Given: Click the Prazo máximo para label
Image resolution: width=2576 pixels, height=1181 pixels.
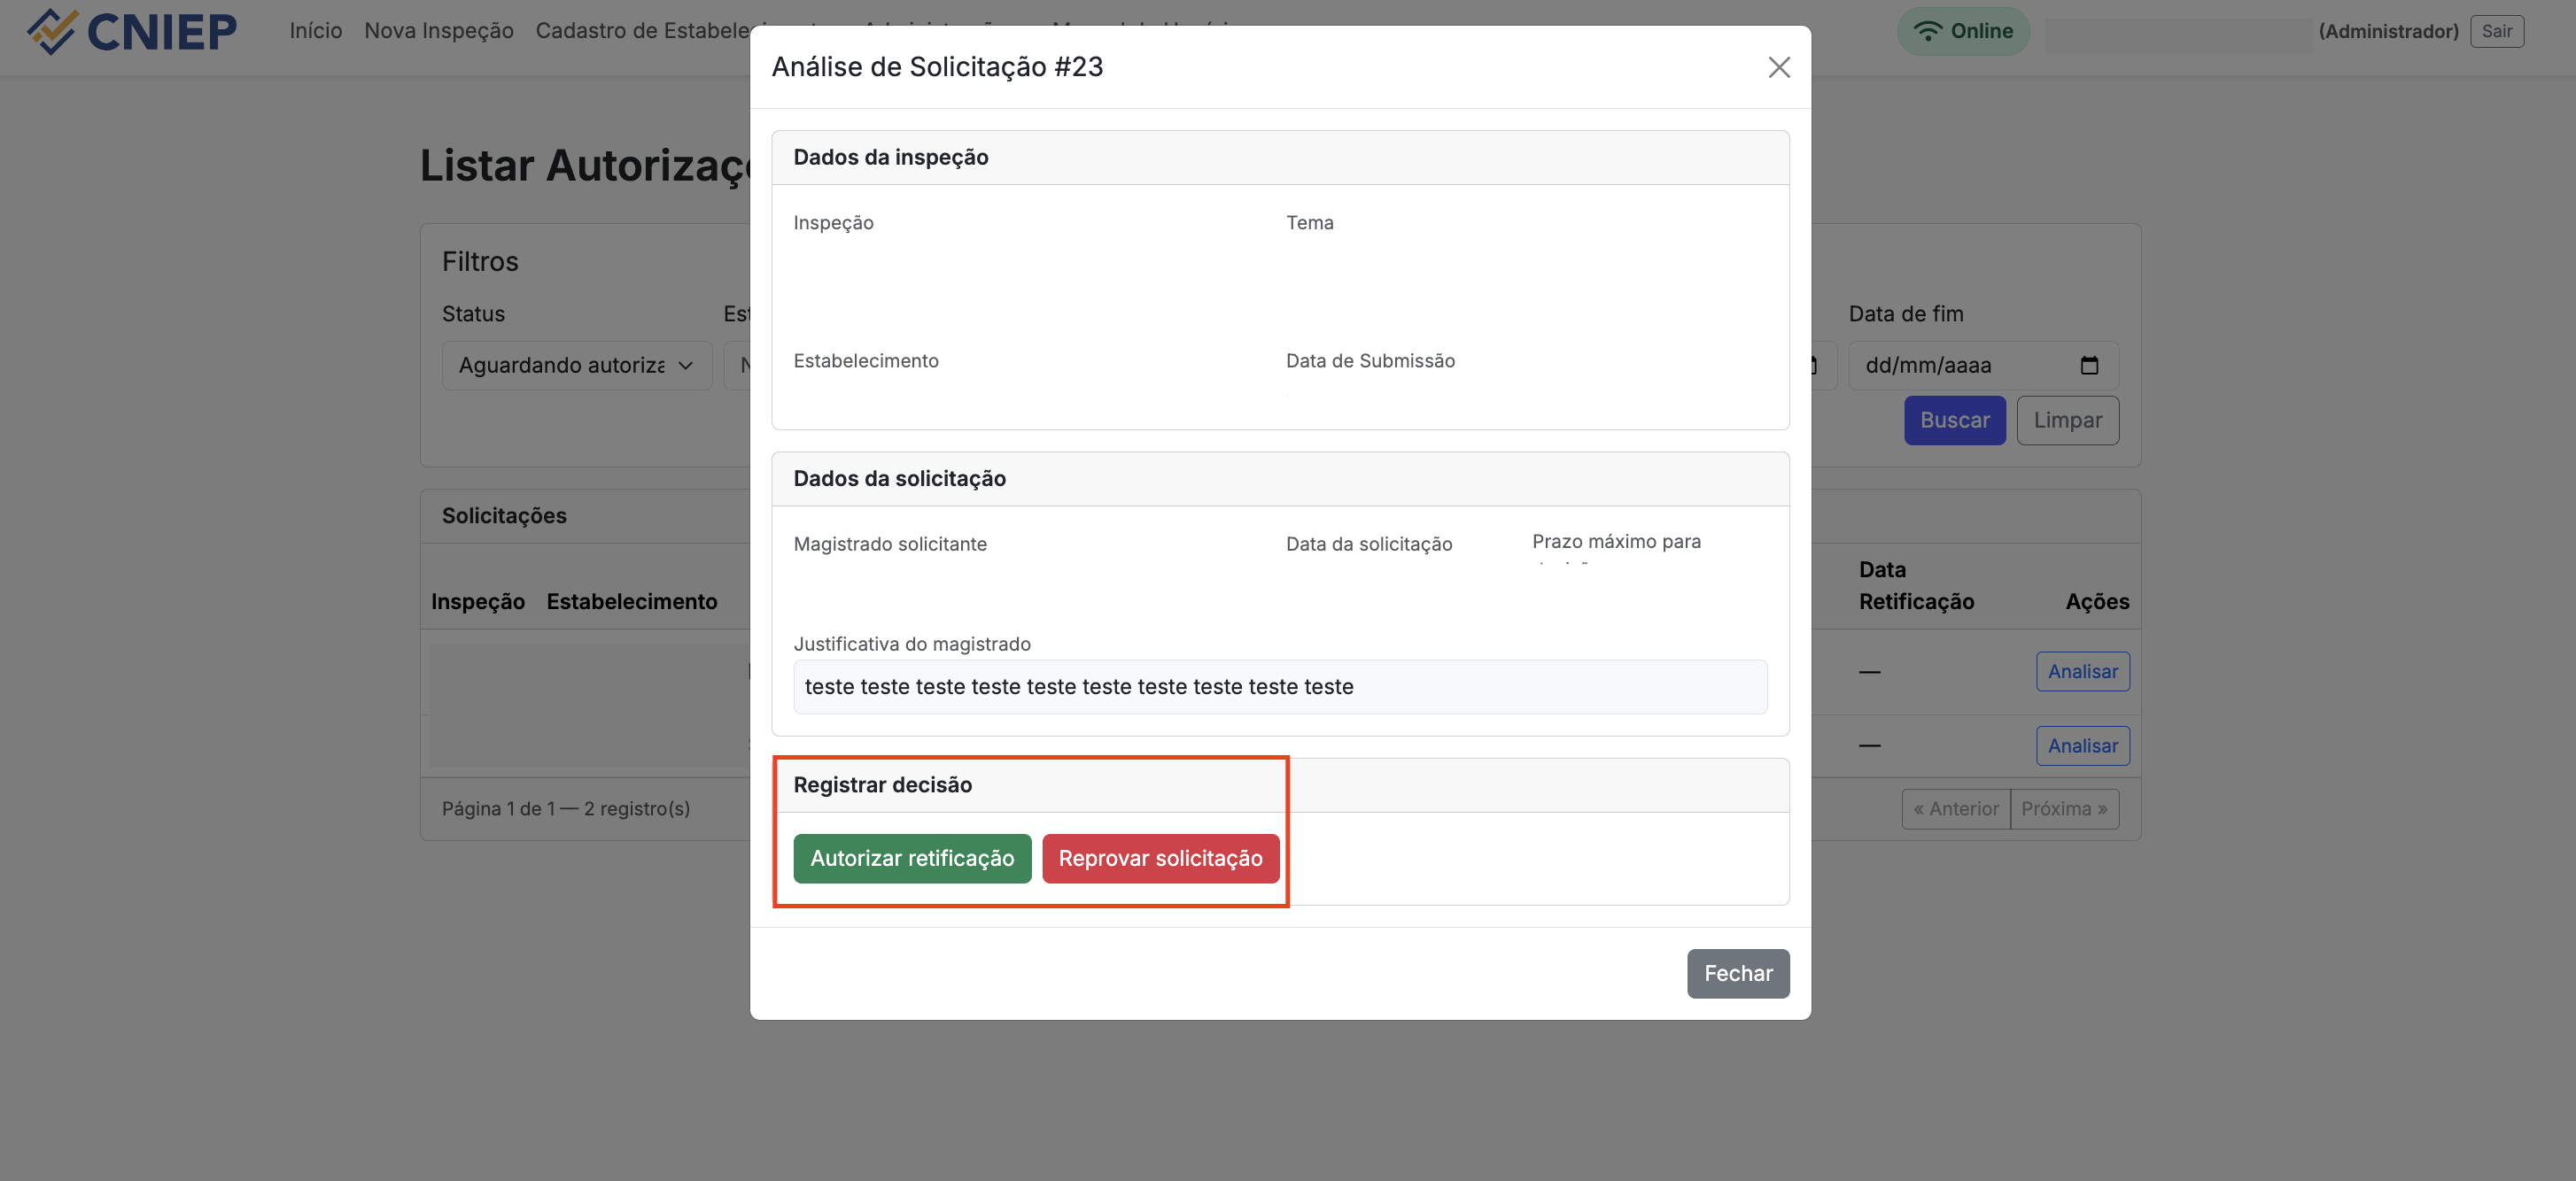Looking at the screenshot, I should [1616, 542].
